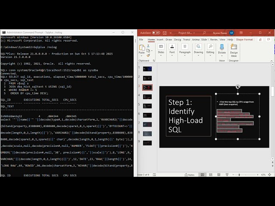Expand the Paste dropdown arrow
The width and height of the screenshot is (275, 206).
pyautogui.click(x=141, y=56)
